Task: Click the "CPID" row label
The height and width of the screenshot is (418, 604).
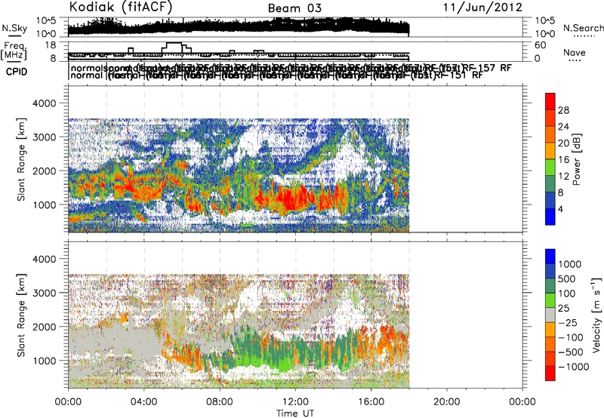Action: pyautogui.click(x=17, y=72)
